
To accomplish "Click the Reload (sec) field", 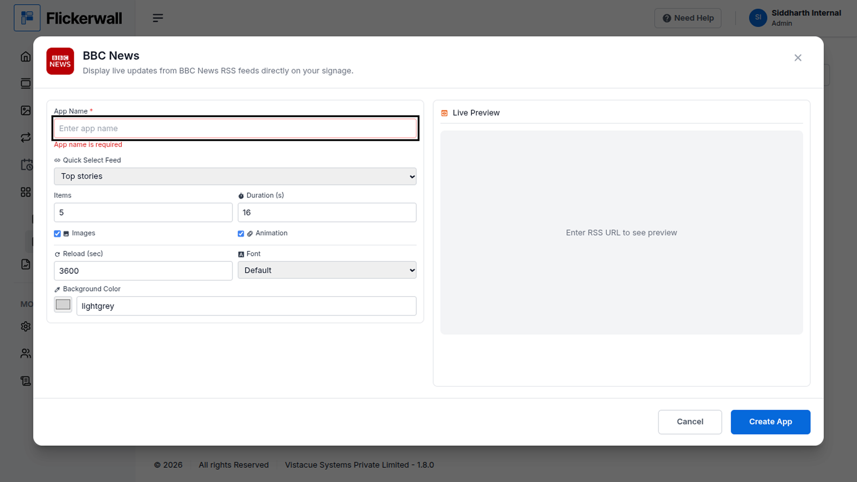I will coord(143,271).
